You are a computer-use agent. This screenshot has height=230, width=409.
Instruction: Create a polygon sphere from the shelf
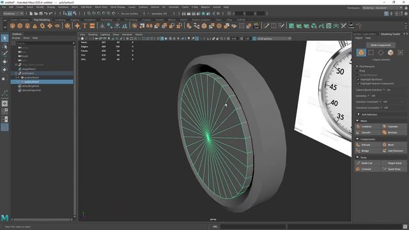(13, 26)
